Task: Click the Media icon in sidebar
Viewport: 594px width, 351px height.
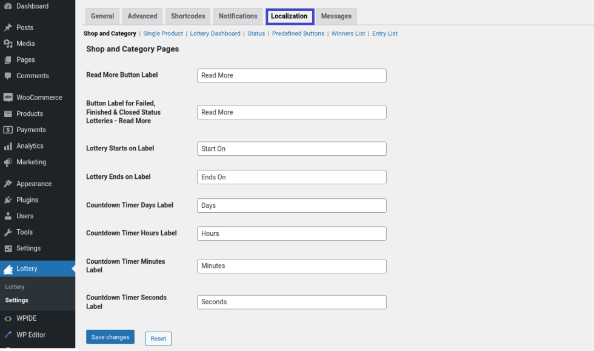Action: click(x=8, y=44)
